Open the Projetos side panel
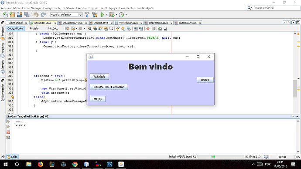 3,33
